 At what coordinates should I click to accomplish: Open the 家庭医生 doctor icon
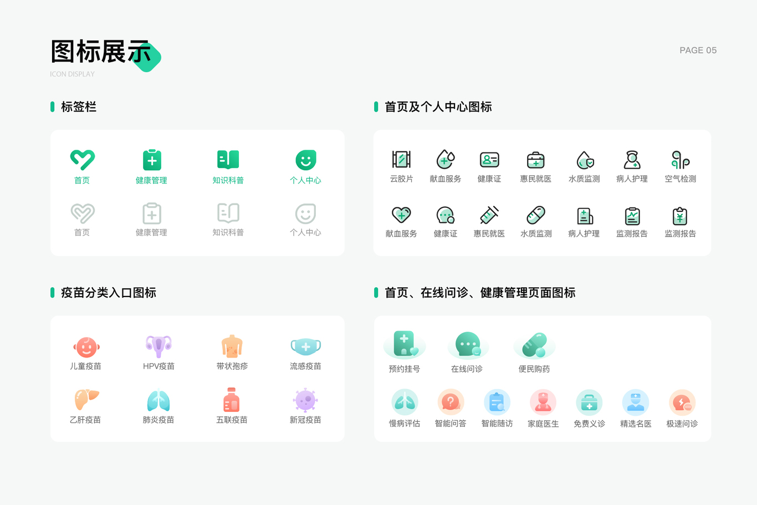click(x=543, y=402)
